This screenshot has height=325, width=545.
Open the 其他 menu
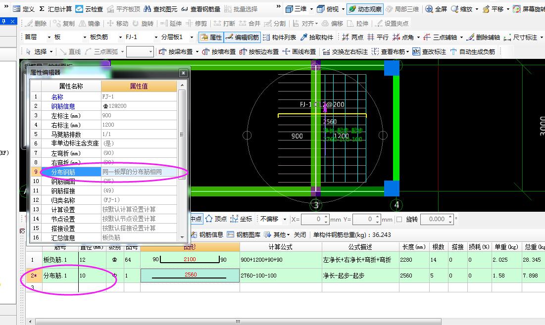(277, 234)
